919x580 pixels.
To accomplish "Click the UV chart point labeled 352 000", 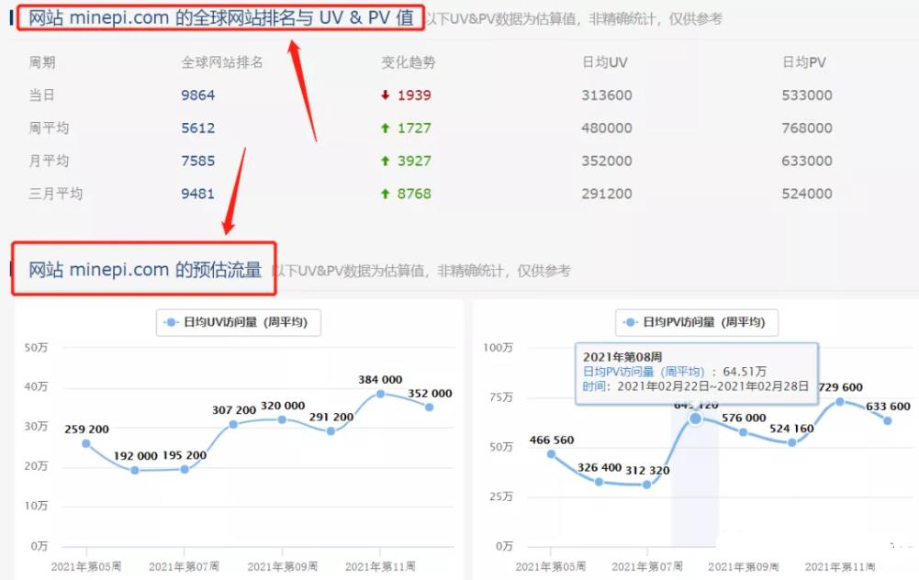I will [429, 407].
